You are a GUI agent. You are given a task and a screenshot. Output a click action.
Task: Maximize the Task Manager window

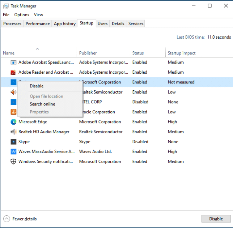(210, 6)
